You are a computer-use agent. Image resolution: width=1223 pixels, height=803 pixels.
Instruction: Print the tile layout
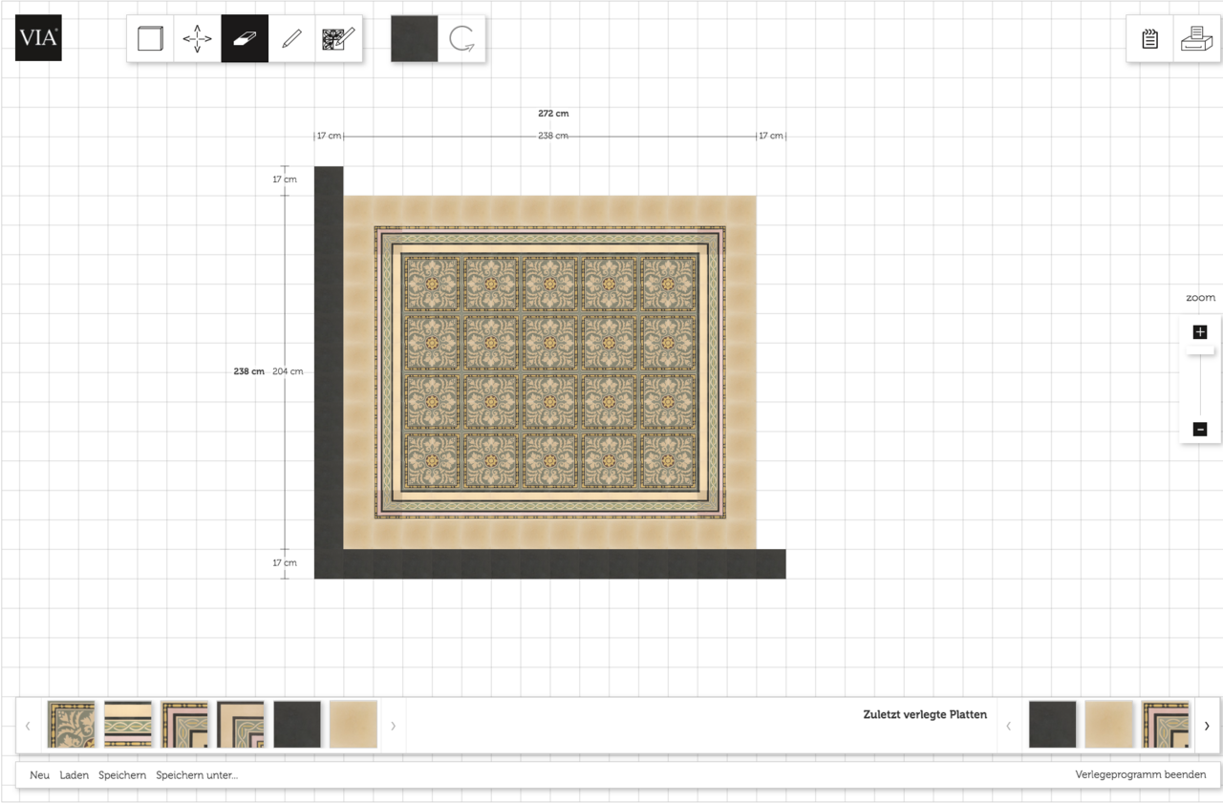point(1196,38)
